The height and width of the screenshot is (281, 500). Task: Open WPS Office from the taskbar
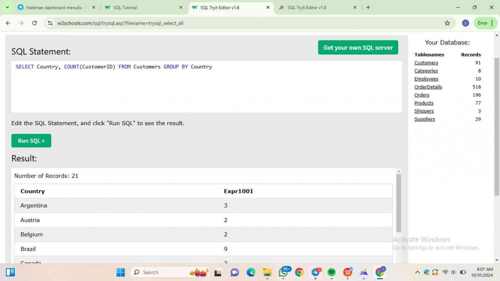point(347,272)
